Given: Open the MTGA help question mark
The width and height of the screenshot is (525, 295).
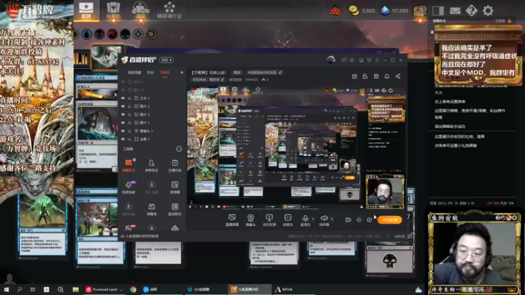Looking at the screenshot, I should [471, 10].
